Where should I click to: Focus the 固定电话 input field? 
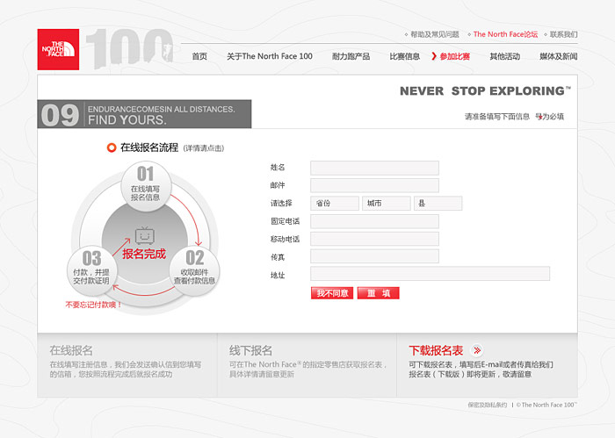pyautogui.click(x=374, y=221)
